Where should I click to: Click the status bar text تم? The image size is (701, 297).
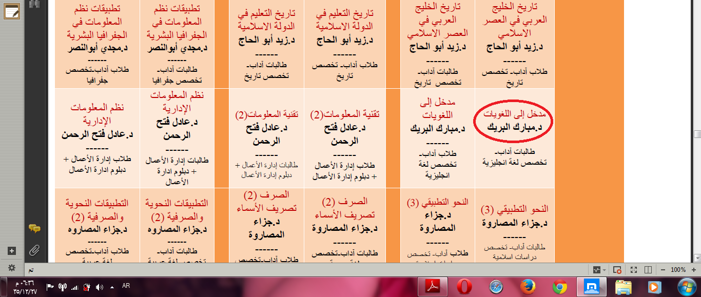31,270
